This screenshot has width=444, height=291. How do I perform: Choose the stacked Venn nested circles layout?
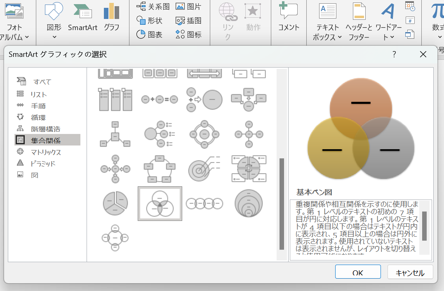(x=249, y=203)
